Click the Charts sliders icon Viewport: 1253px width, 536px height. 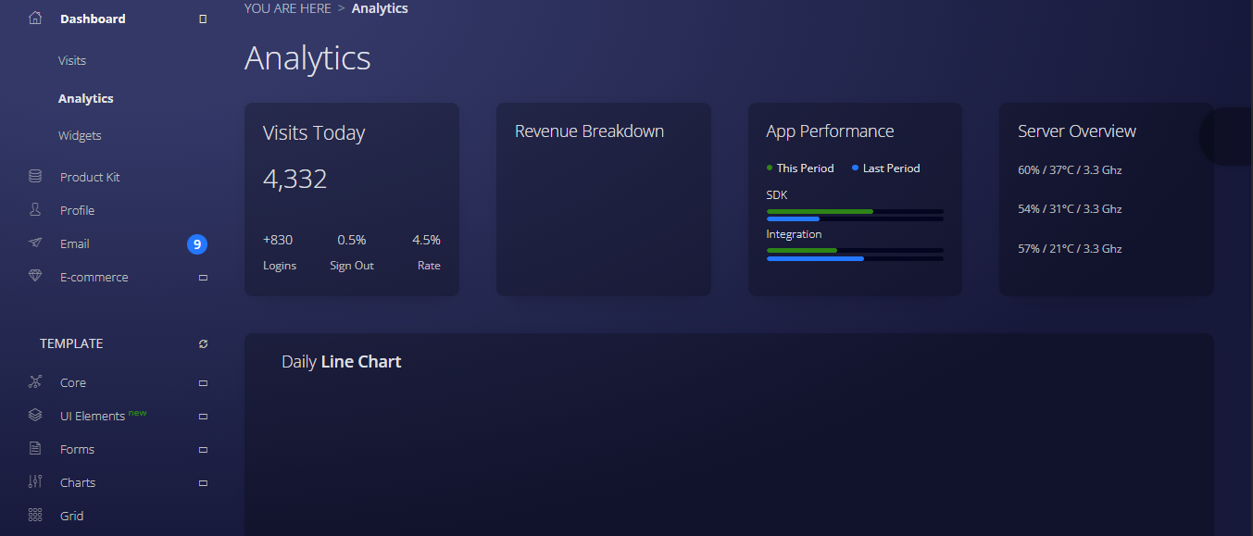(35, 482)
